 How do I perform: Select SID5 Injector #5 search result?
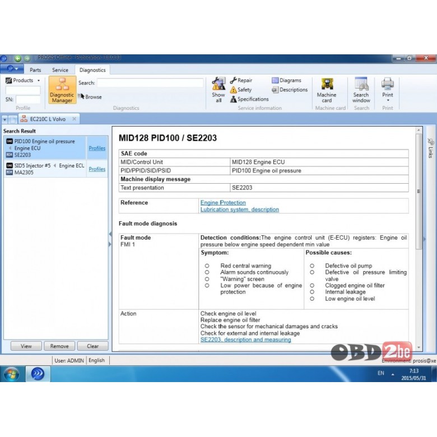pyautogui.click(x=45, y=169)
